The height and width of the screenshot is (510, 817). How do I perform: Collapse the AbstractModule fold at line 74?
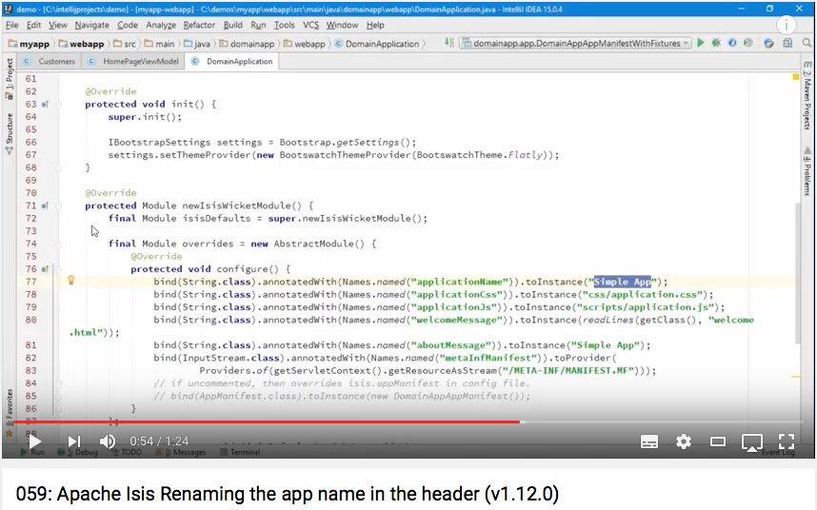pos(59,244)
